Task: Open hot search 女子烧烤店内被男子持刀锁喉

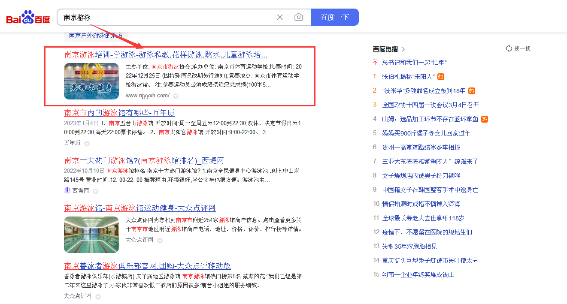Action: point(421,176)
